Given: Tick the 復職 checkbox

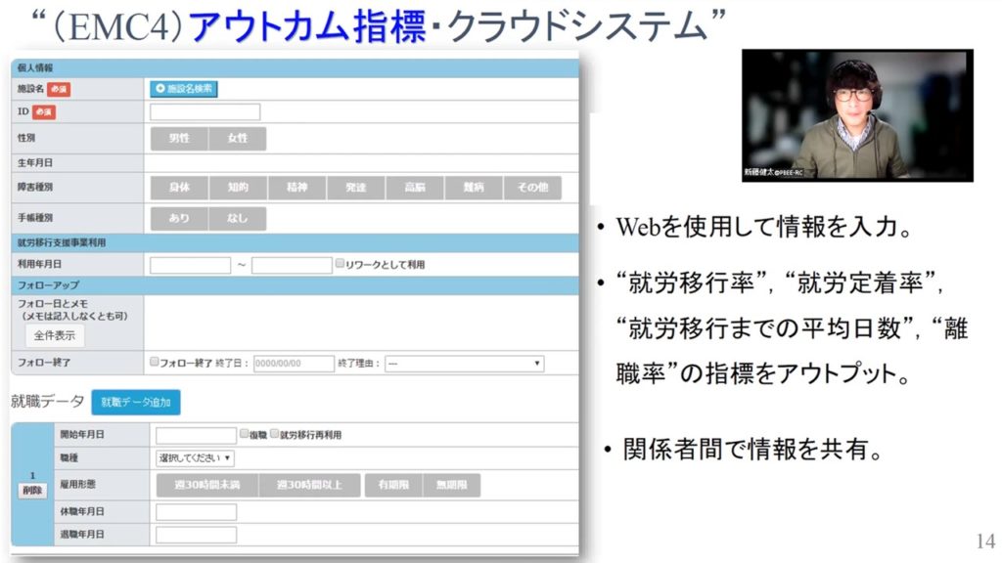Looking at the screenshot, I should (x=245, y=434).
